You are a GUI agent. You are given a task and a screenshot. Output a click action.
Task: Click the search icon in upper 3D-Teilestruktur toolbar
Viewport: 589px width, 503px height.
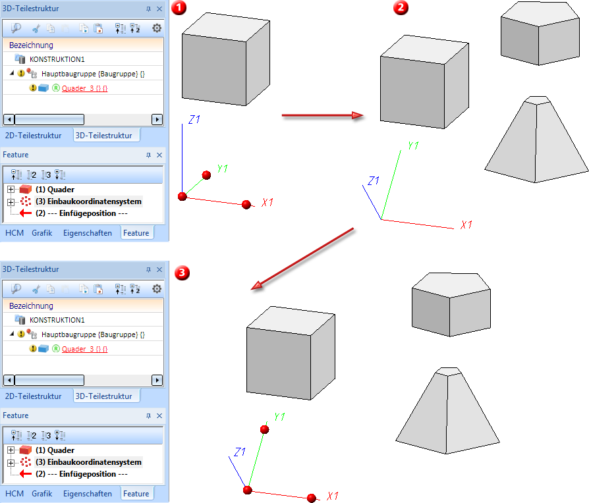[16, 28]
